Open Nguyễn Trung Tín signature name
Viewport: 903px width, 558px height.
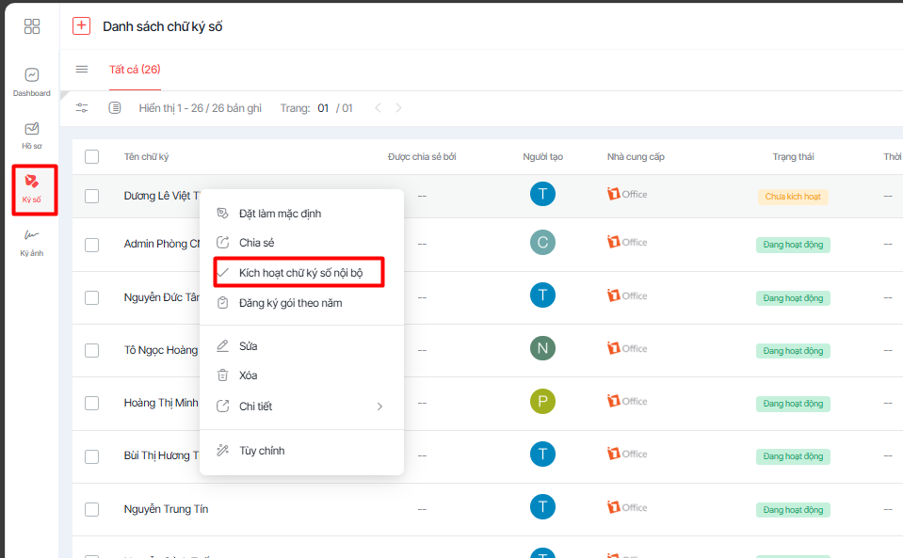pos(166,509)
